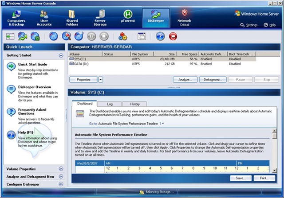Click the Dashboard list icon
Viewport: 284px width, 198px height.
(x=80, y=114)
